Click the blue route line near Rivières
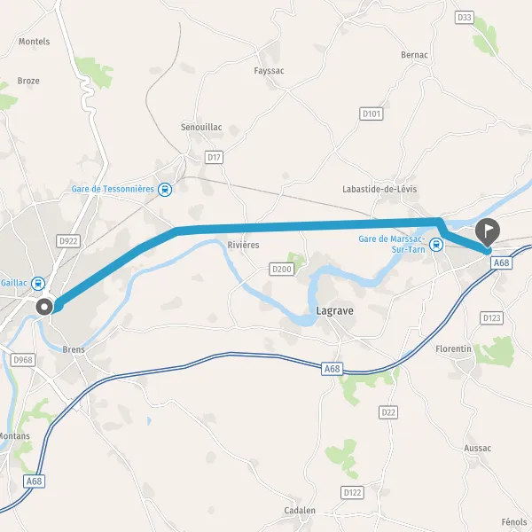Viewport: 532px width, 532px height. [245, 228]
